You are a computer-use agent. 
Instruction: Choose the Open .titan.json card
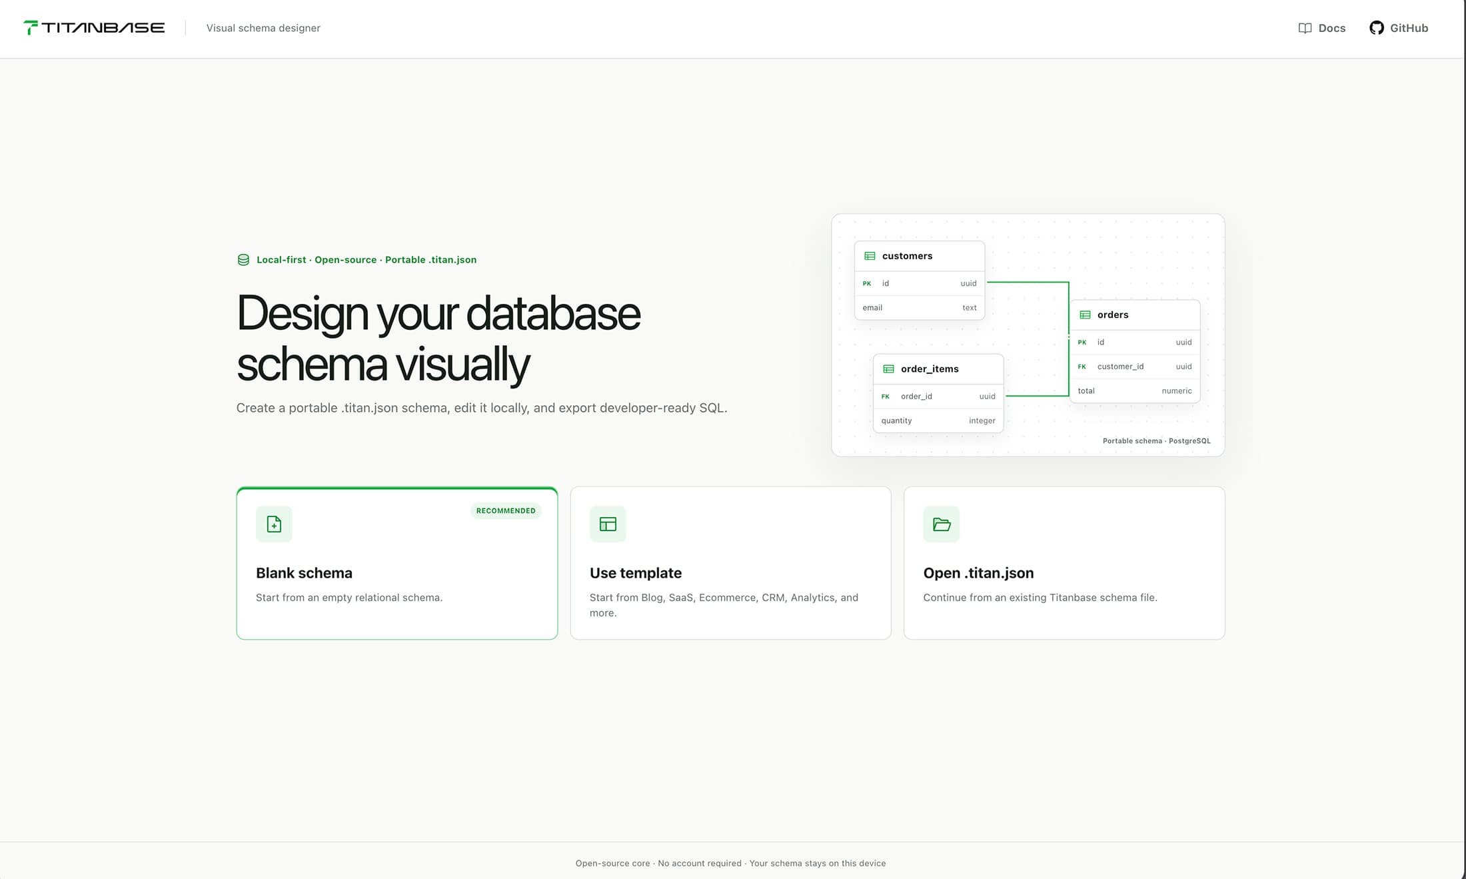tap(1064, 563)
